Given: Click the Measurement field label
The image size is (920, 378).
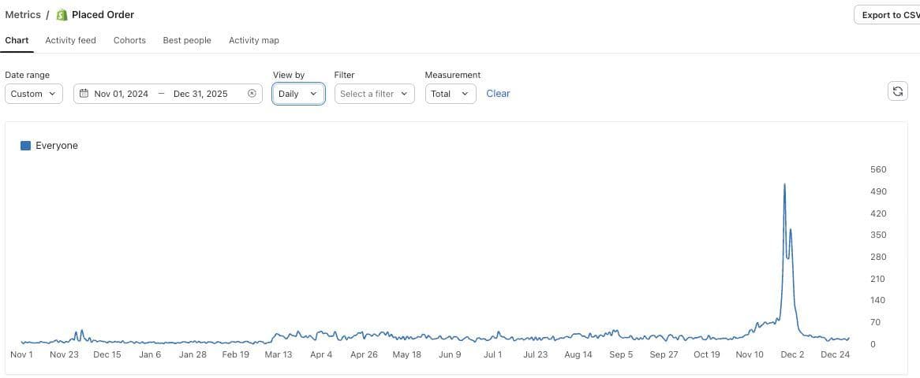Looking at the screenshot, I should point(452,75).
